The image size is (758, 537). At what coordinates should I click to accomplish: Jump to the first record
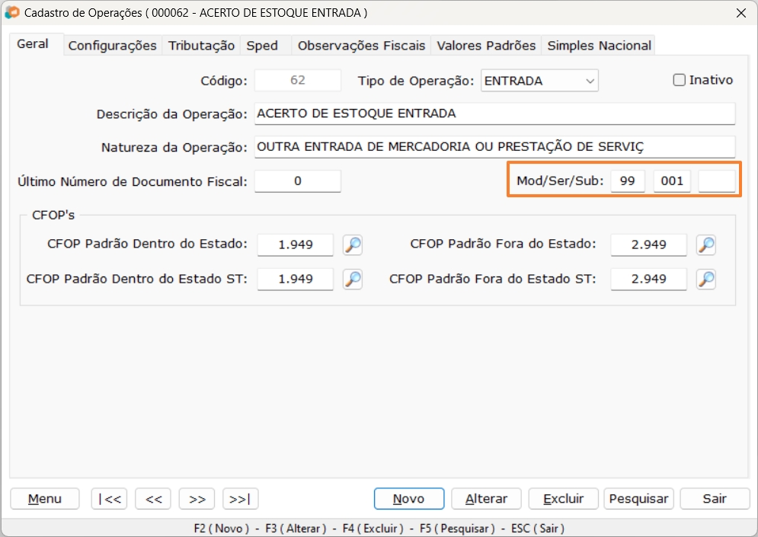110,499
